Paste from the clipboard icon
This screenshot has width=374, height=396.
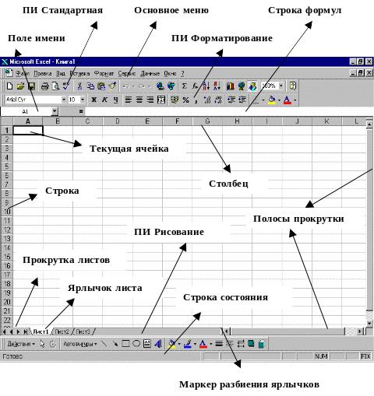[x=101, y=86]
